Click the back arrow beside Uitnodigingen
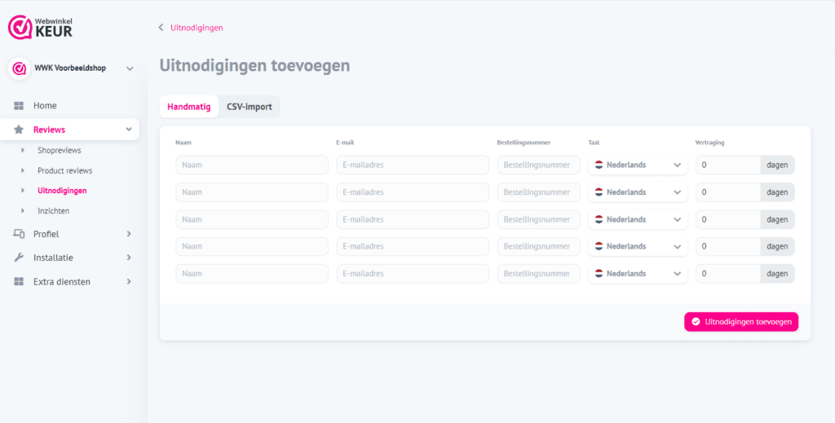This screenshot has height=423, width=835. pos(161,28)
